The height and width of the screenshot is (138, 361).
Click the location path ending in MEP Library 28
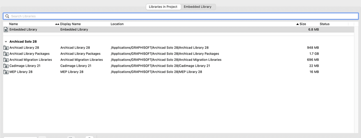[x=156, y=72]
